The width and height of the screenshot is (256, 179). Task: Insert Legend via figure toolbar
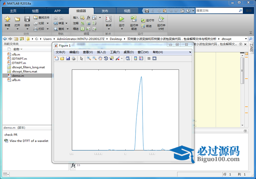141,58
